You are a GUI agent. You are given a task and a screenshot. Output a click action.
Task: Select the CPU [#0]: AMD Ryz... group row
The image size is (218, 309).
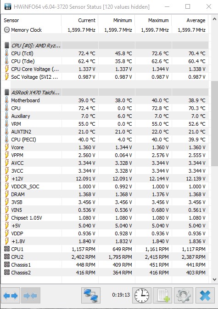point(106,46)
